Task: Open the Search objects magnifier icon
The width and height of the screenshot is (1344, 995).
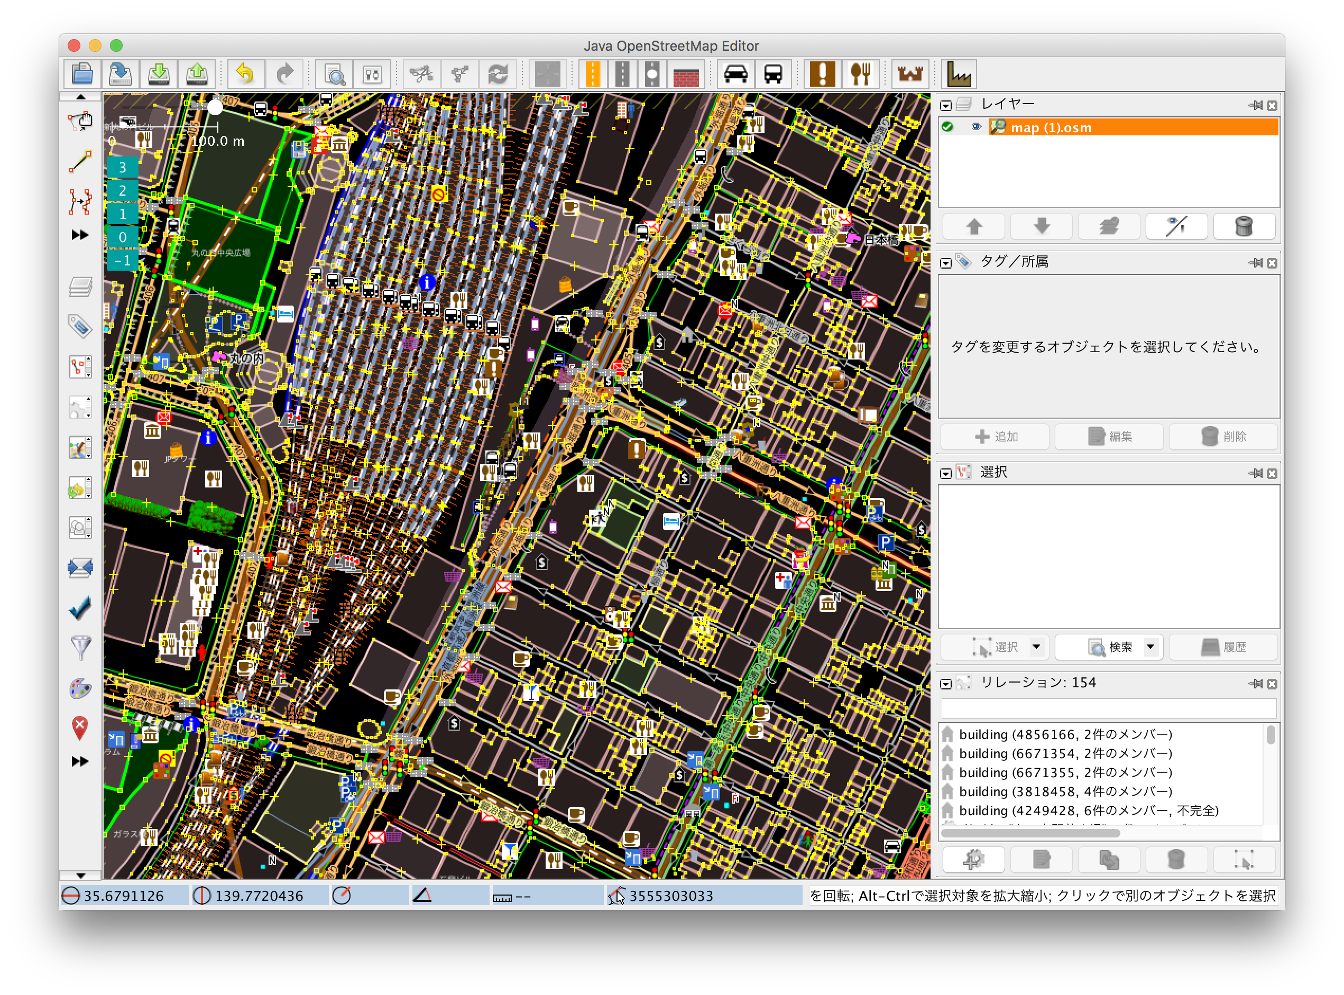Action: point(334,74)
